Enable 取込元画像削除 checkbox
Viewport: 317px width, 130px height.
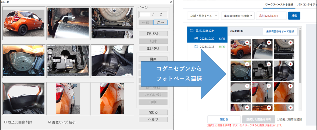[6, 122]
